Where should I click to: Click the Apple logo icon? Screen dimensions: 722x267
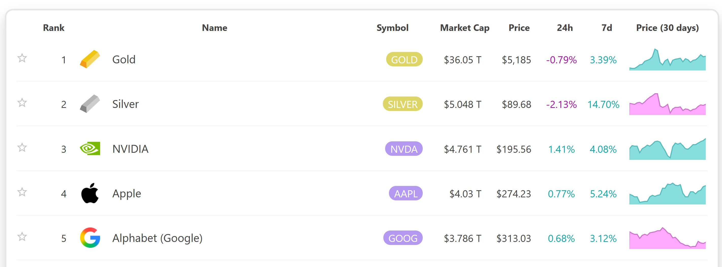90,193
